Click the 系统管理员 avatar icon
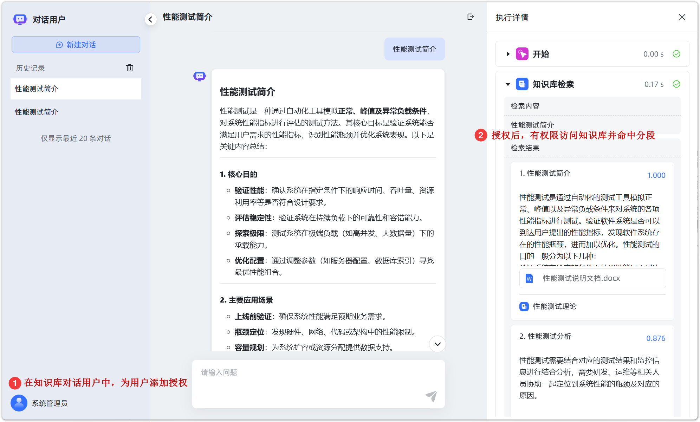 (19, 403)
